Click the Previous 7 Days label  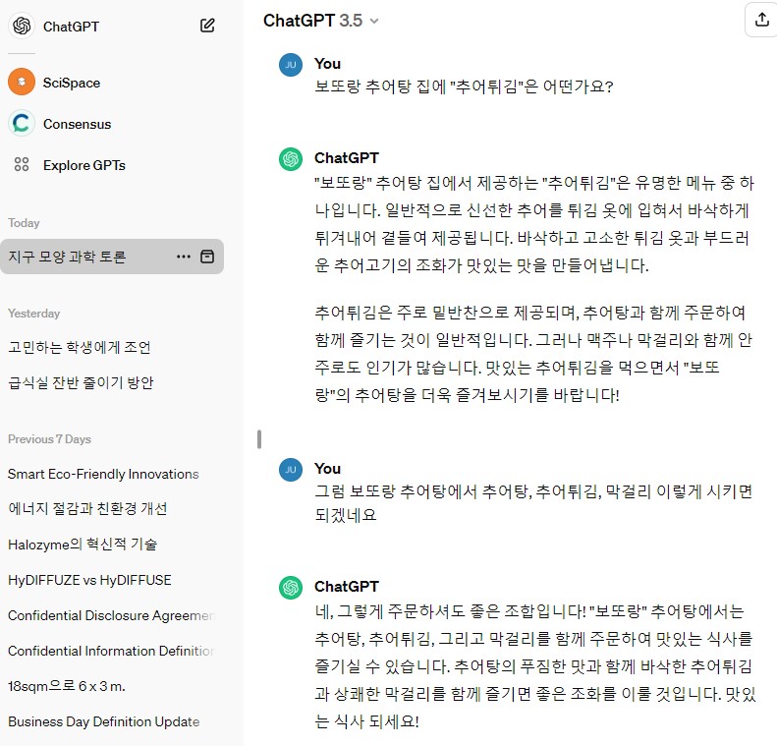coord(49,439)
